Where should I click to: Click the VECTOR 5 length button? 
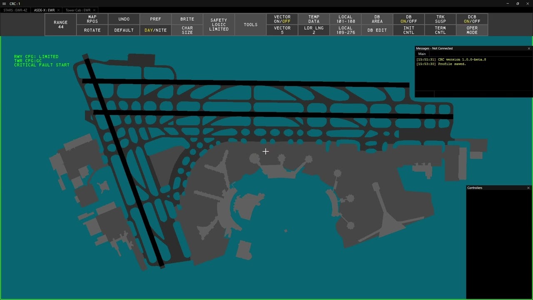pyautogui.click(x=282, y=30)
